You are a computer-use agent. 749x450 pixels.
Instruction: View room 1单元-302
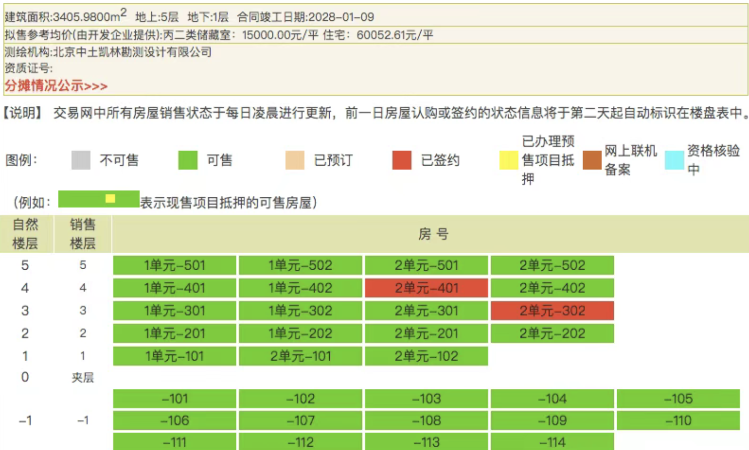300,311
